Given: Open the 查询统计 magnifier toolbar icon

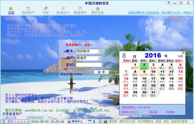Looking at the screenshot, I should click(63, 8).
